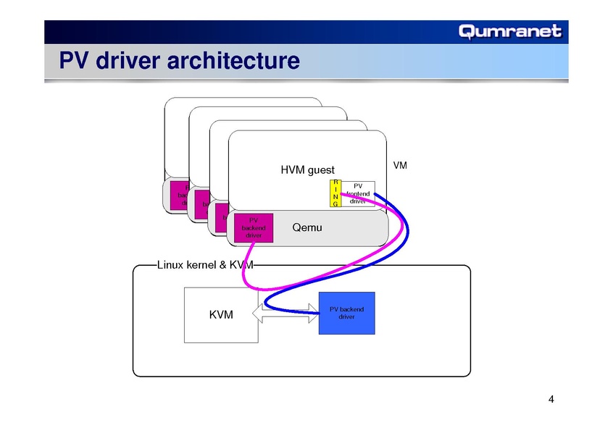Select the white KVM box
The height and width of the screenshot is (433, 613).
(220, 314)
